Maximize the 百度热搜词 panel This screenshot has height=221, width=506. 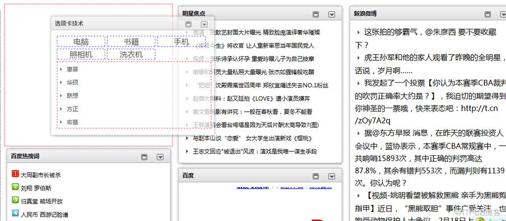click(x=144, y=157)
